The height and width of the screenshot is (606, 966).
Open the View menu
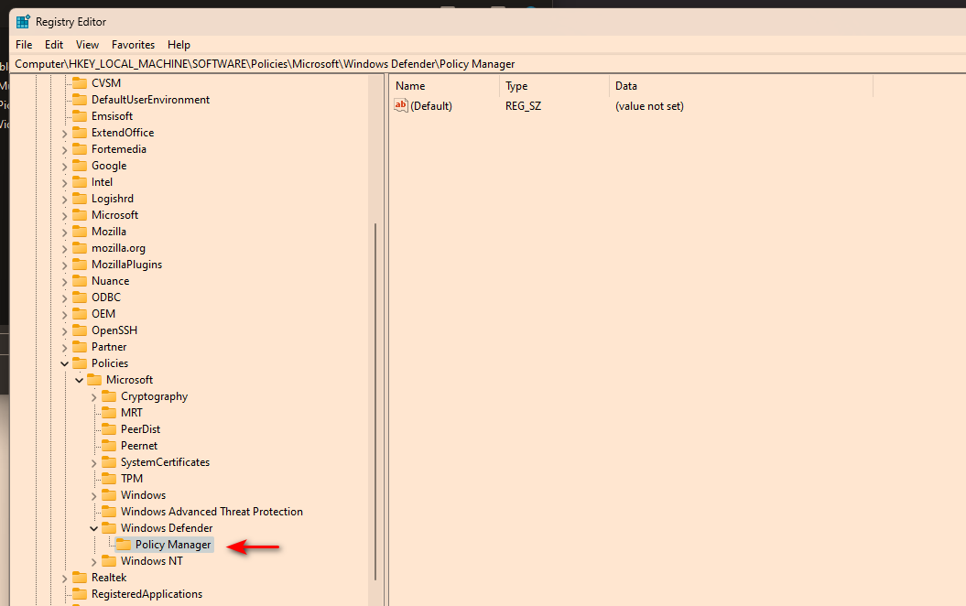(87, 44)
